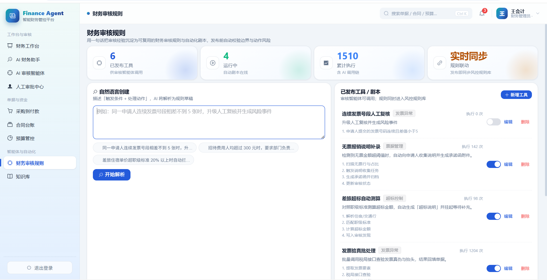This screenshot has height=280, width=547.
Task: Expand the user account dropdown arrow
Action: click(x=538, y=13)
